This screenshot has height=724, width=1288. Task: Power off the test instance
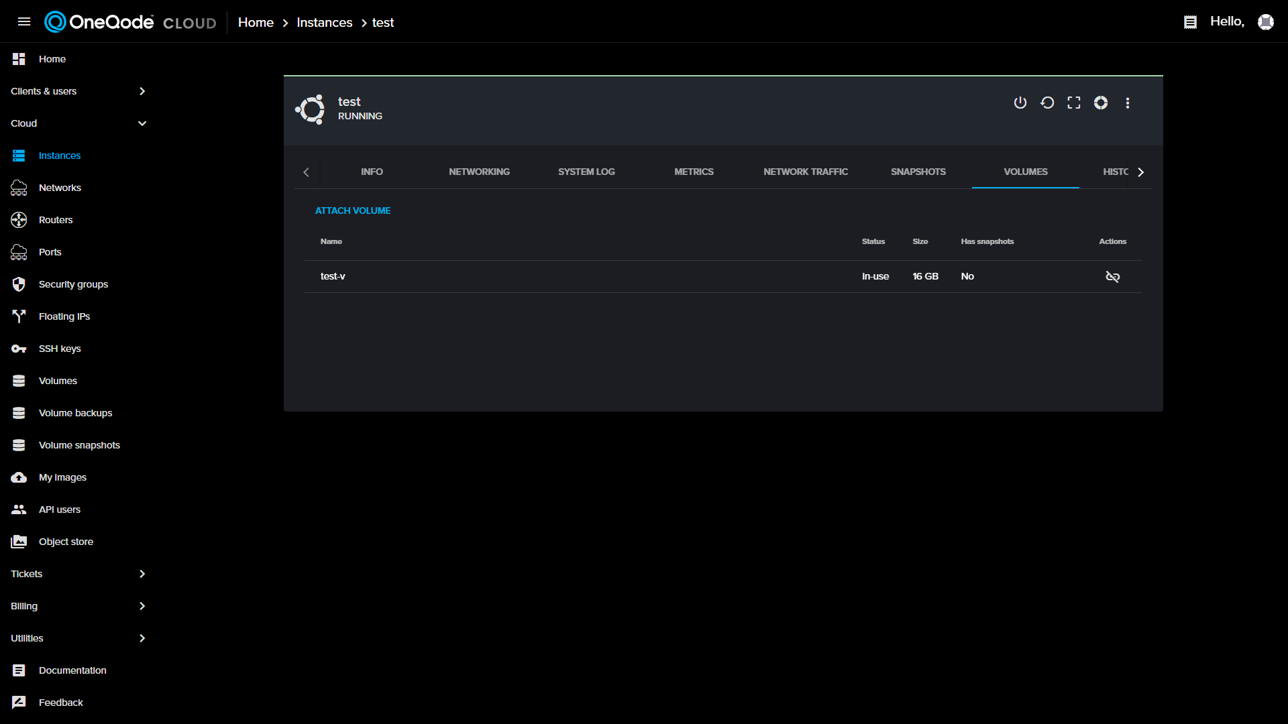pyautogui.click(x=1020, y=103)
